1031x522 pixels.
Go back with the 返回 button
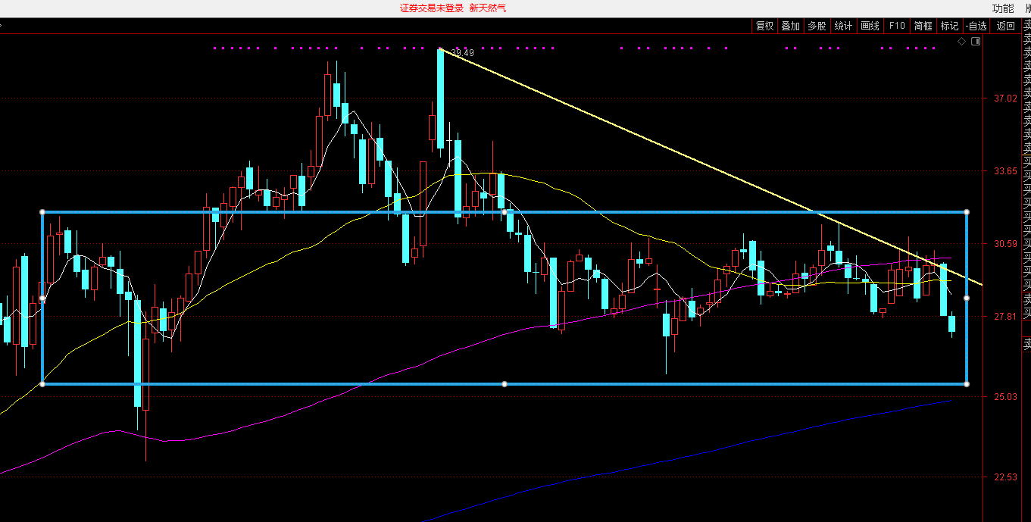(1005, 26)
